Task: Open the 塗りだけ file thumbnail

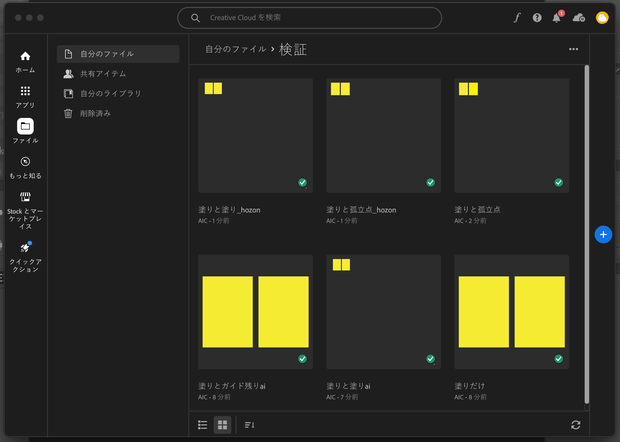Action: click(x=512, y=312)
